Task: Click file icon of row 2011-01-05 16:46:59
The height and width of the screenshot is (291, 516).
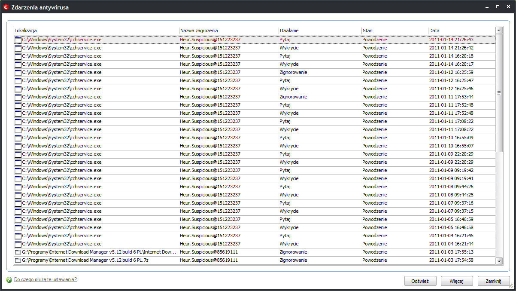Action: click(x=18, y=219)
